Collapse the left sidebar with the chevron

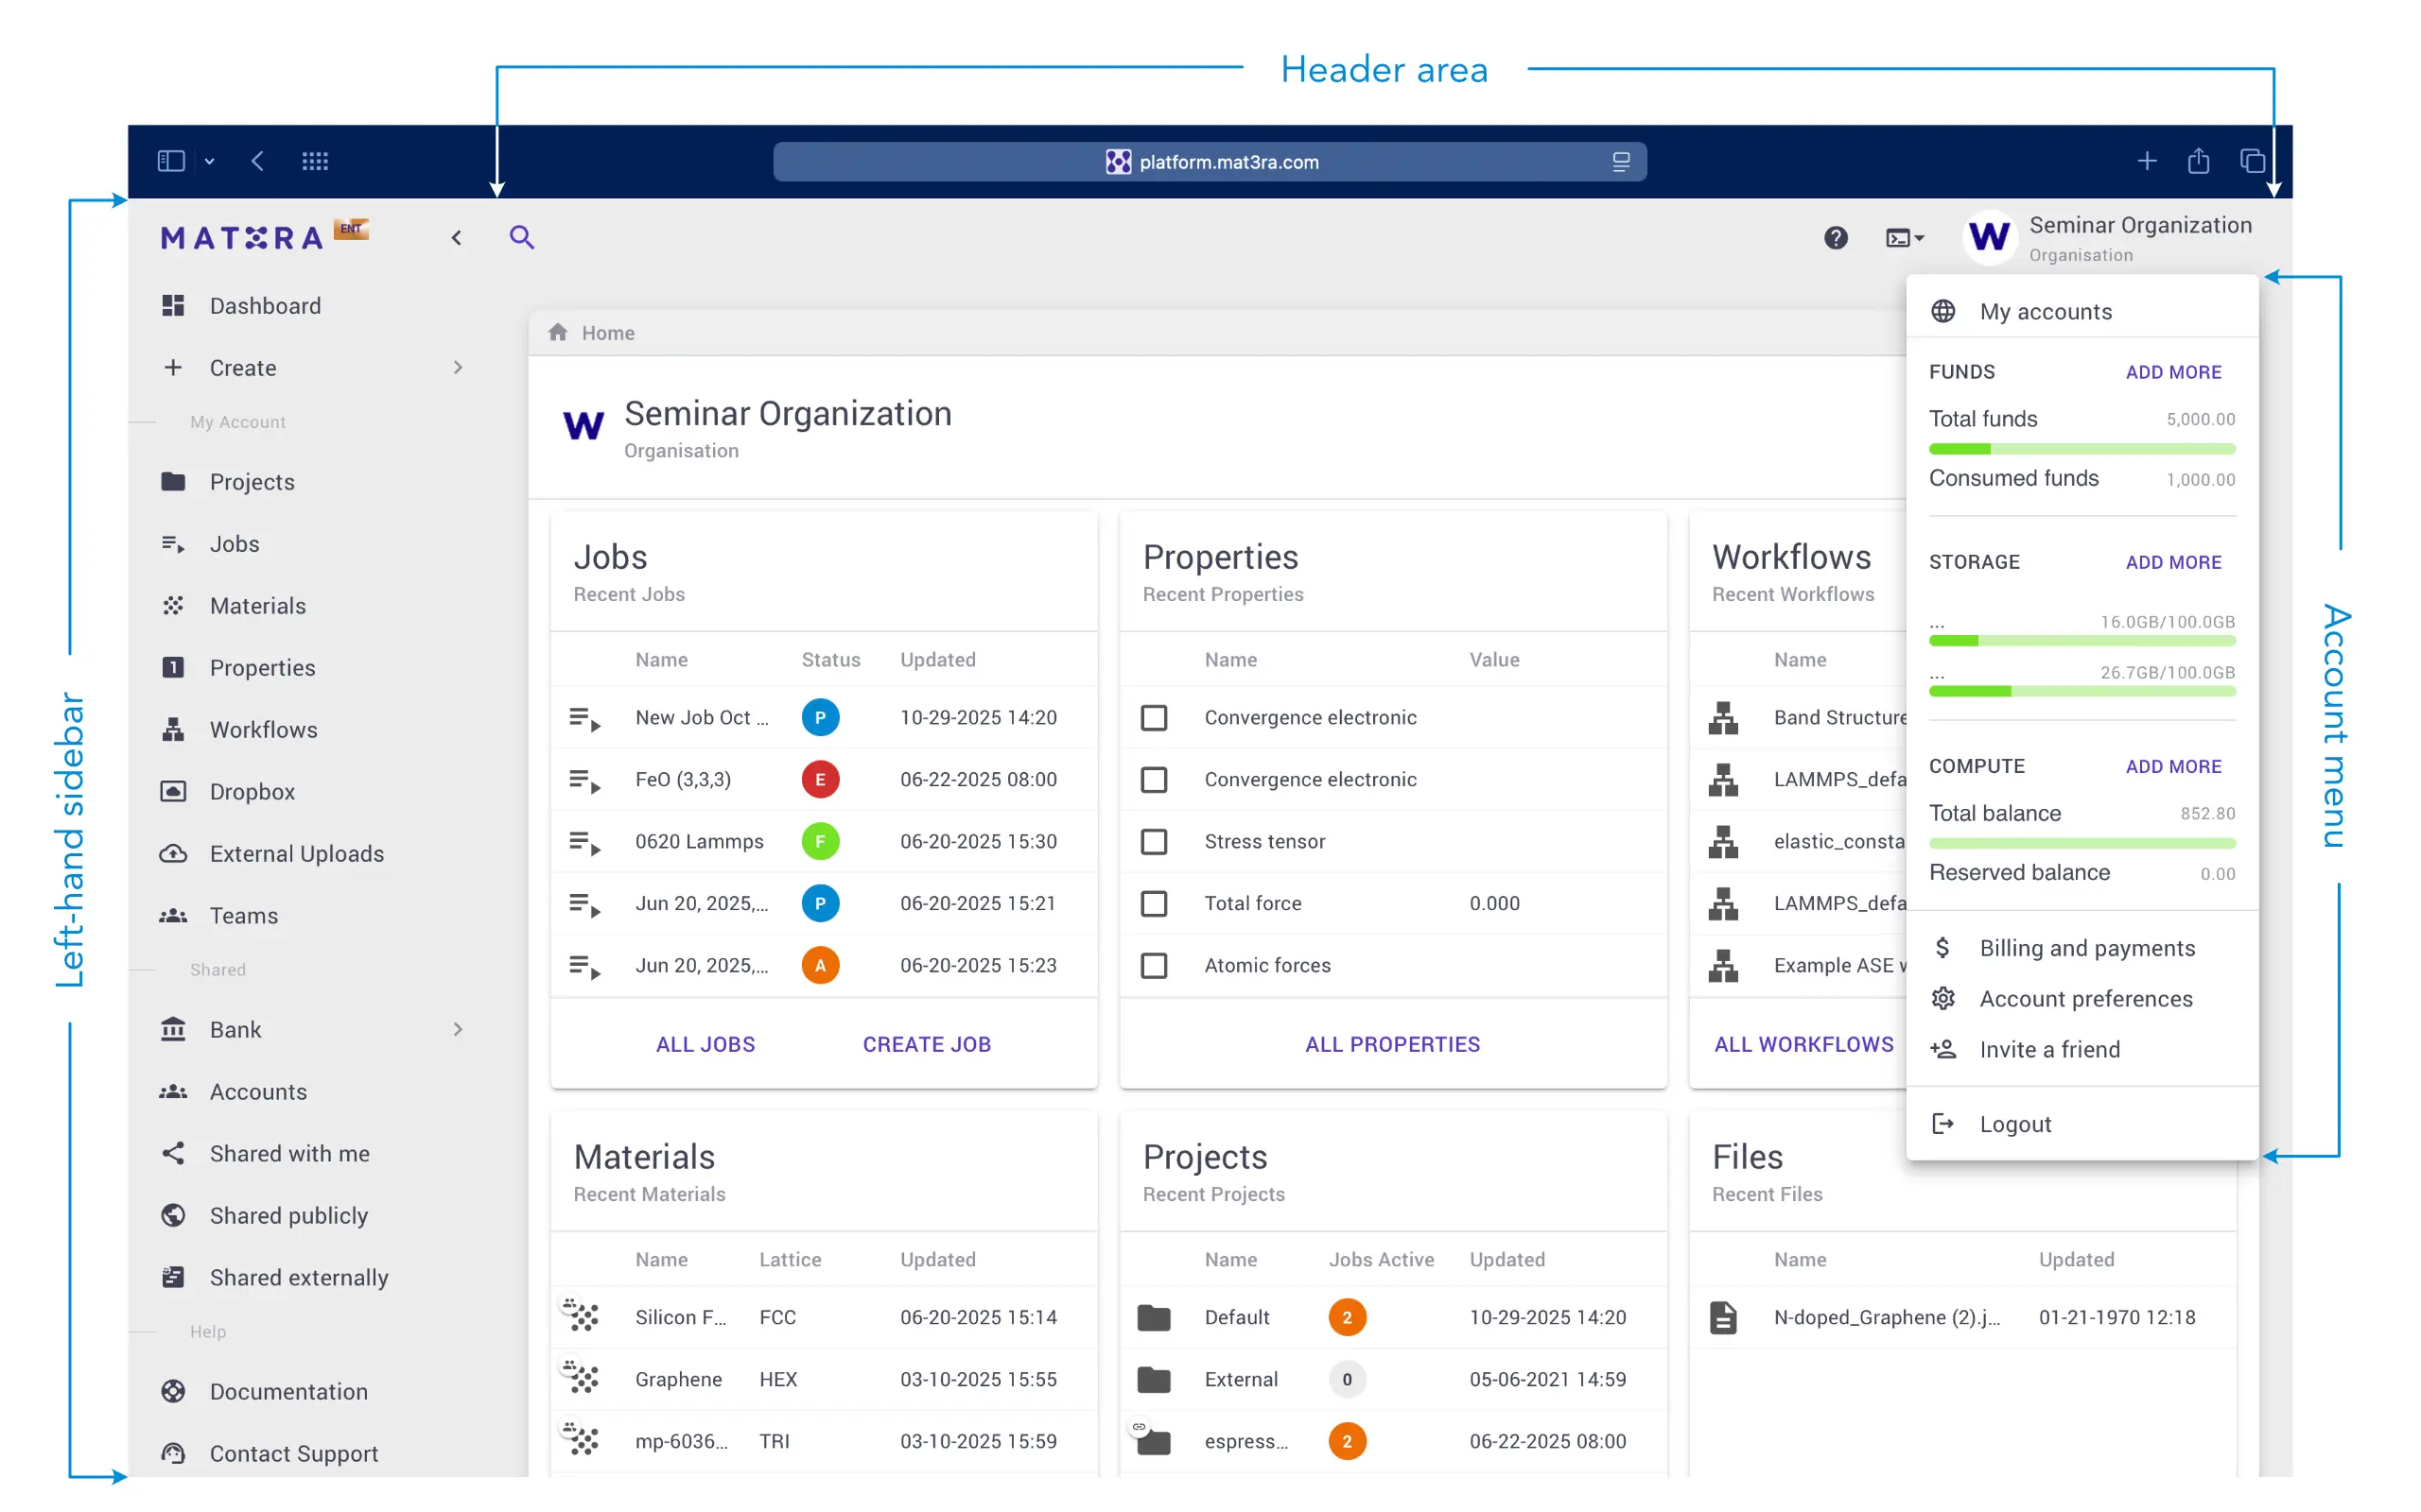pos(456,237)
